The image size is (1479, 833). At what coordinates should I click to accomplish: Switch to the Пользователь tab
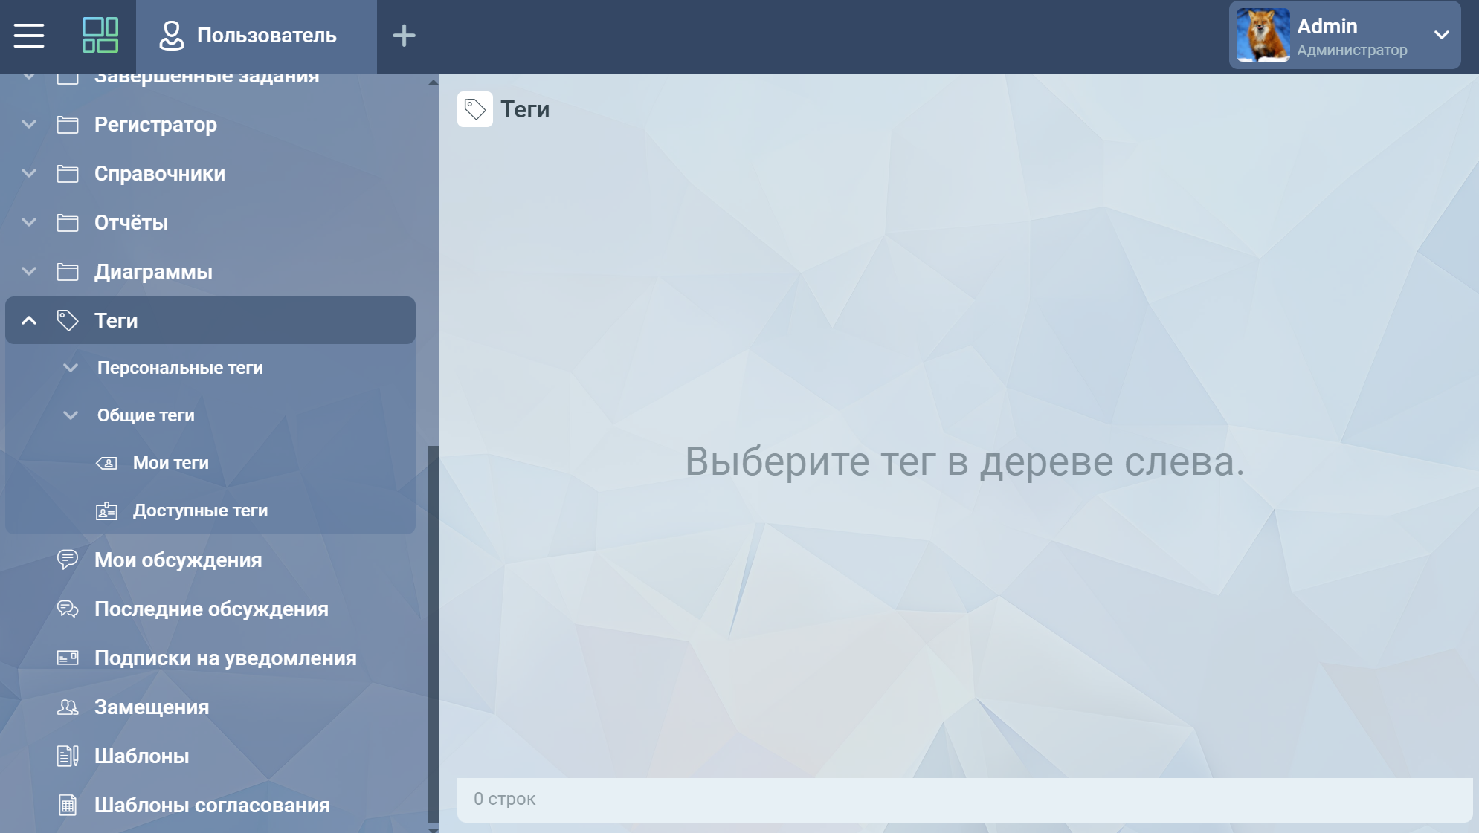(256, 36)
